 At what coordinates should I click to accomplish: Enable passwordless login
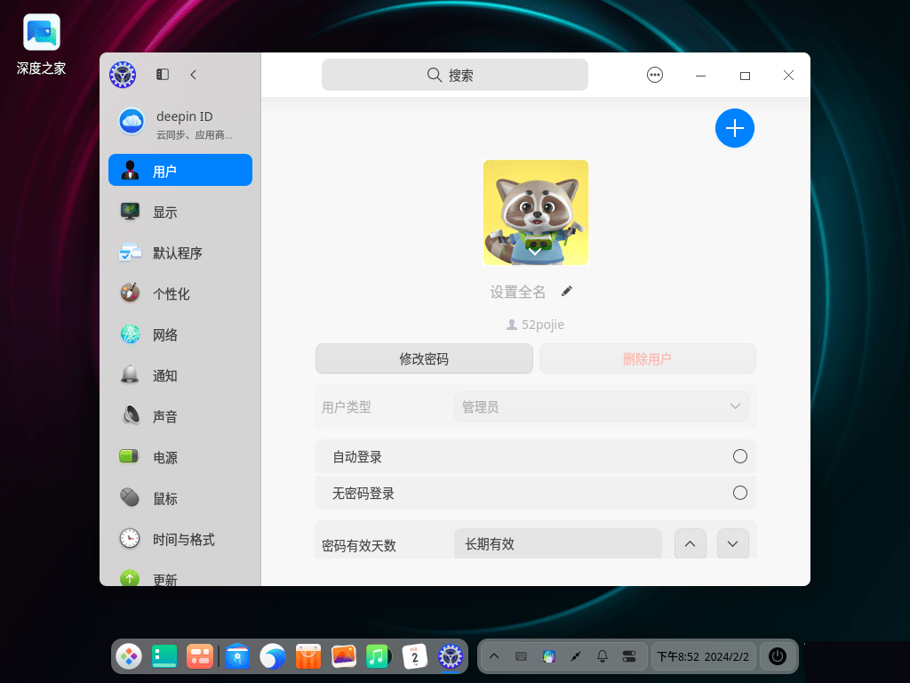point(740,493)
